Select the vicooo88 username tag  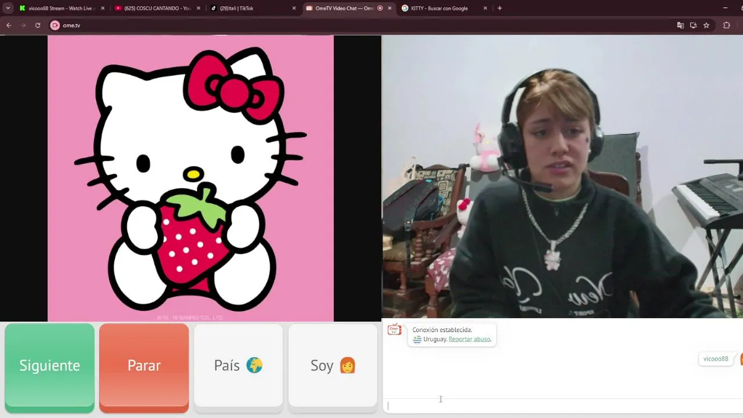coord(716,359)
